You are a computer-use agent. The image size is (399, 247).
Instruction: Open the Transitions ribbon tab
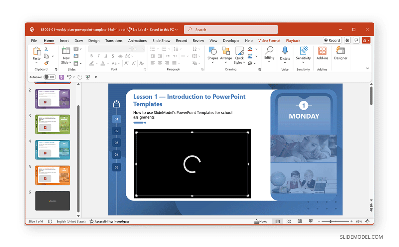(114, 40)
